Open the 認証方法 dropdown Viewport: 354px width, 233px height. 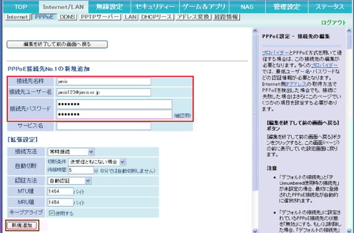coord(69,181)
